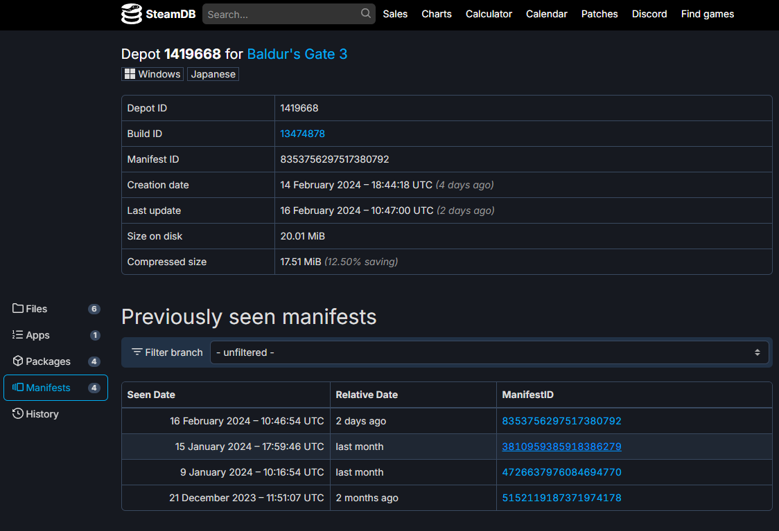
Task: Open Find games in the navbar
Action: [x=708, y=14]
